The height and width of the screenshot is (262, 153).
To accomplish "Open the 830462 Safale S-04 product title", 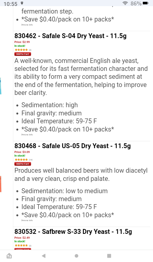I will pos(70,36).
